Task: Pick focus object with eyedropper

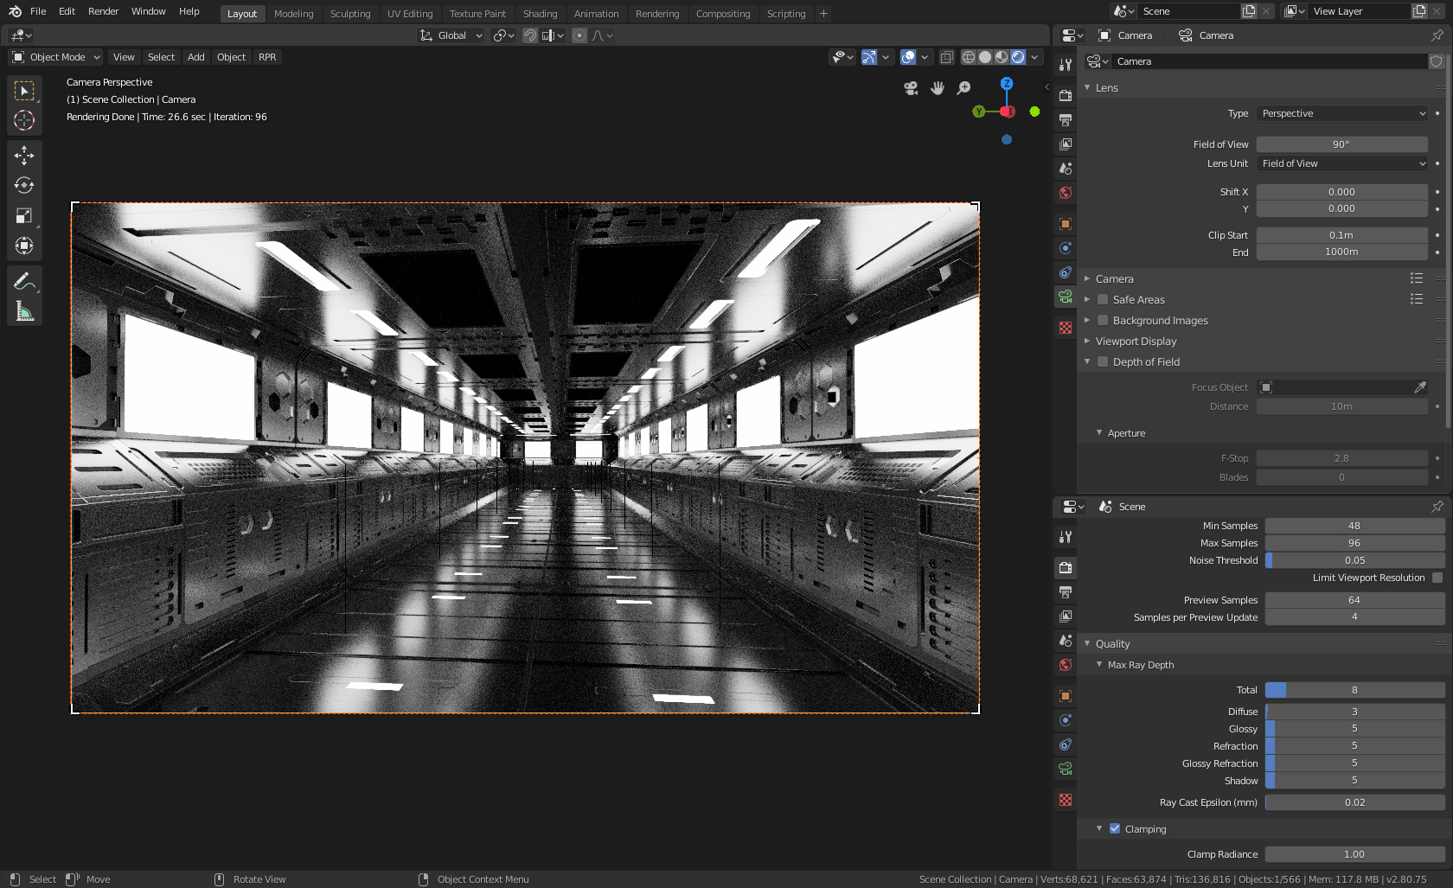Action: pos(1419,387)
